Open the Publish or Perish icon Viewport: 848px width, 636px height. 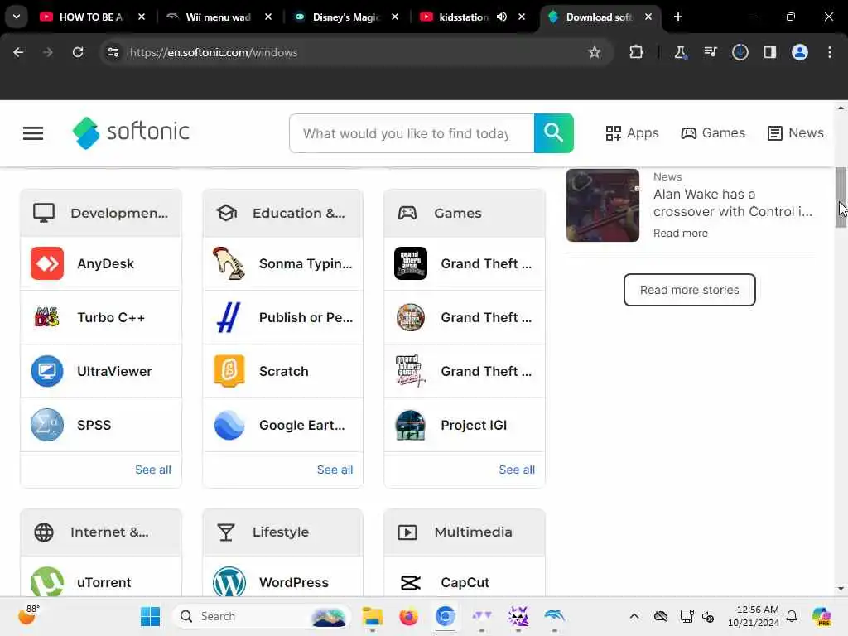[x=229, y=317]
